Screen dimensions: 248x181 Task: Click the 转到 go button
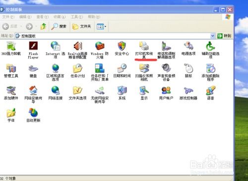pos(224,36)
